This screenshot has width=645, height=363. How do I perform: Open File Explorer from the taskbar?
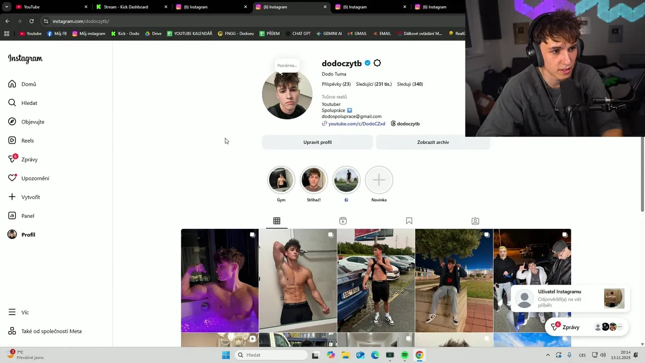[346, 355]
